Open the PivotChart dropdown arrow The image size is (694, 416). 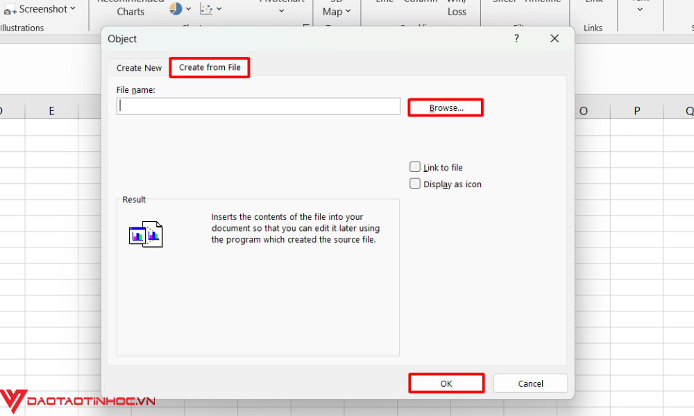pyautogui.click(x=282, y=10)
